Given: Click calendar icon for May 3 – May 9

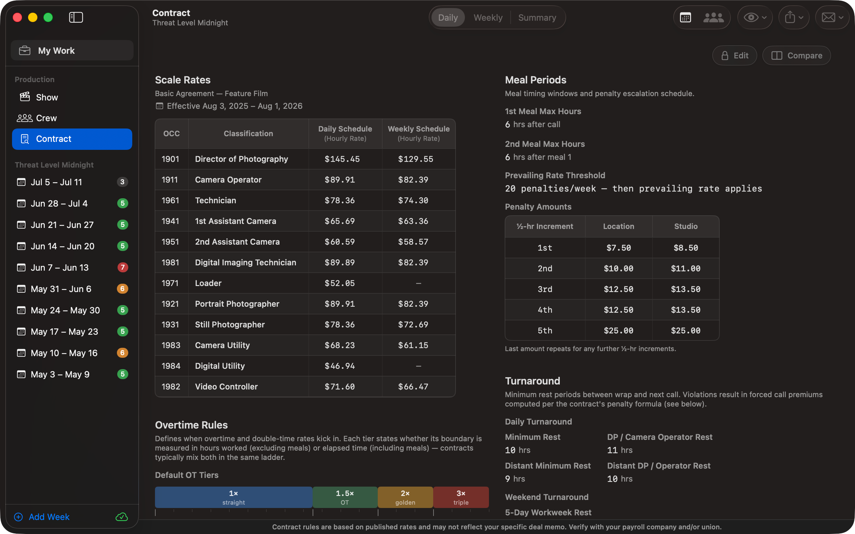Looking at the screenshot, I should 21,374.
